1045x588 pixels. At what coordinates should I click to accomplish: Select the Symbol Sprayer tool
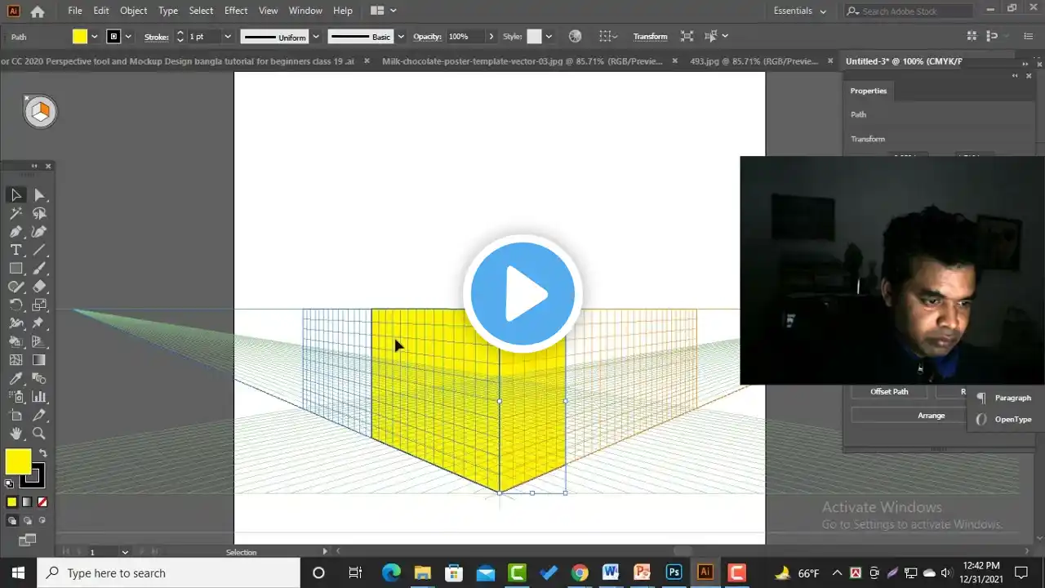coord(16,397)
